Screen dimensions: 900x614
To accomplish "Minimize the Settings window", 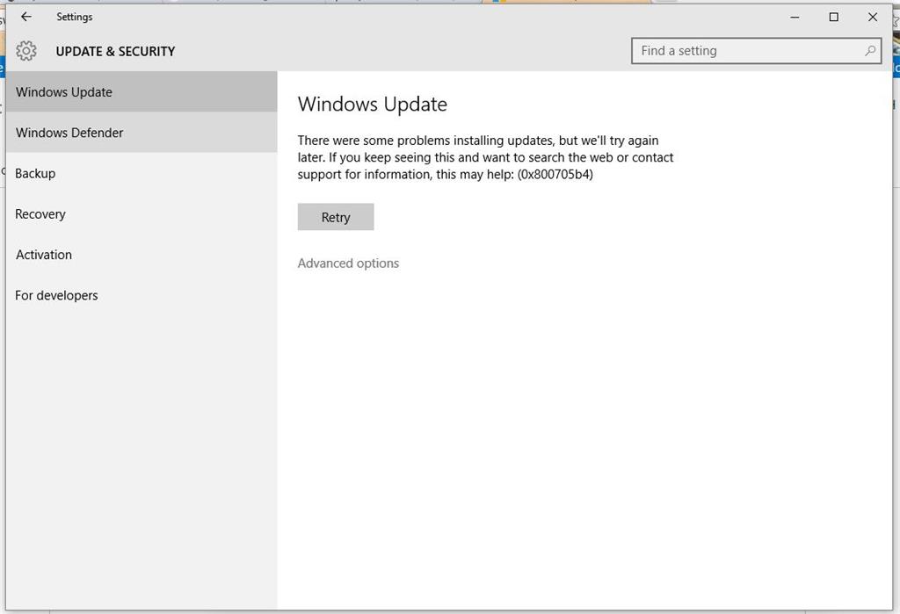I will (795, 18).
